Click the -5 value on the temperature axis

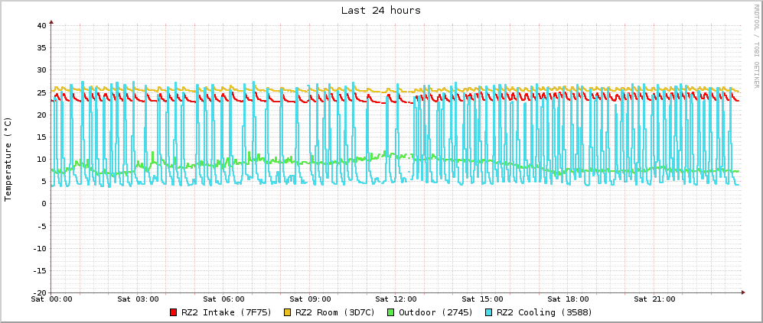pyautogui.click(x=41, y=226)
